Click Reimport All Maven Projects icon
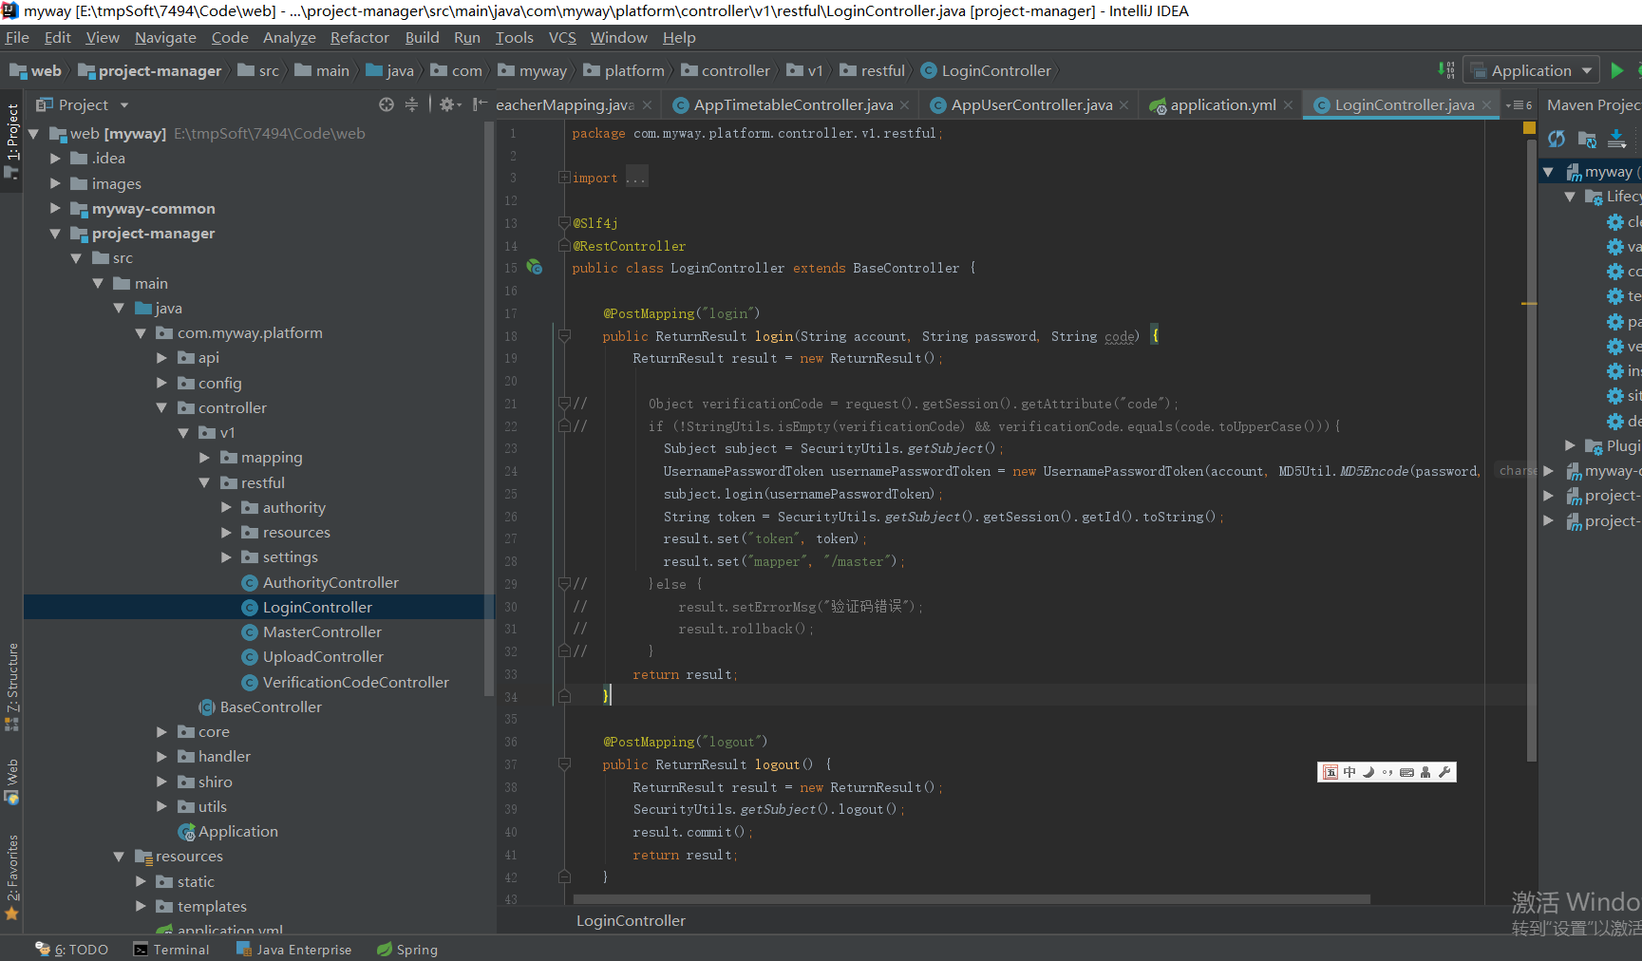Viewport: 1642px width, 961px height. [x=1557, y=140]
